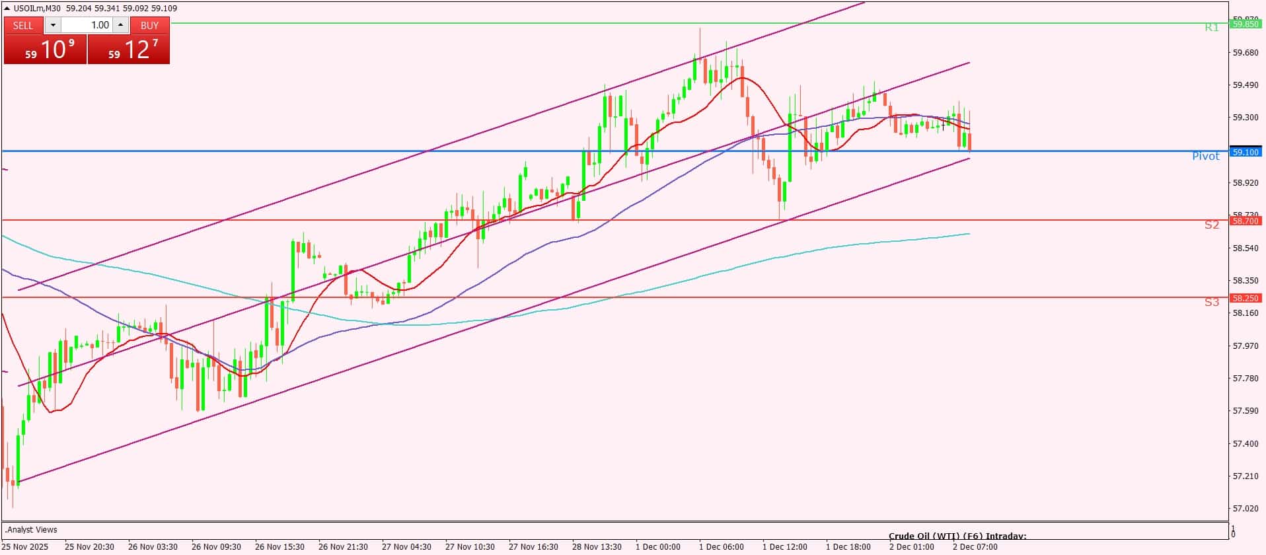Click the S2 support label
Image resolution: width=1266 pixels, height=555 pixels.
(x=1211, y=225)
